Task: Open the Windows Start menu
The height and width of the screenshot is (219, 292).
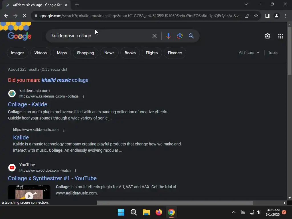Action: click(121, 212)
